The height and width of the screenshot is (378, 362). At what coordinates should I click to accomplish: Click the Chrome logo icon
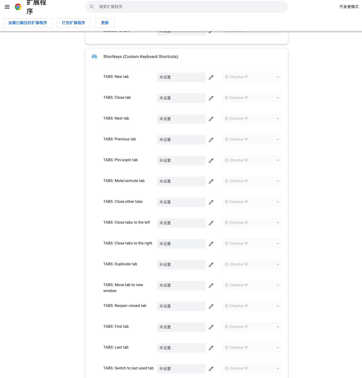coord(18,7)
